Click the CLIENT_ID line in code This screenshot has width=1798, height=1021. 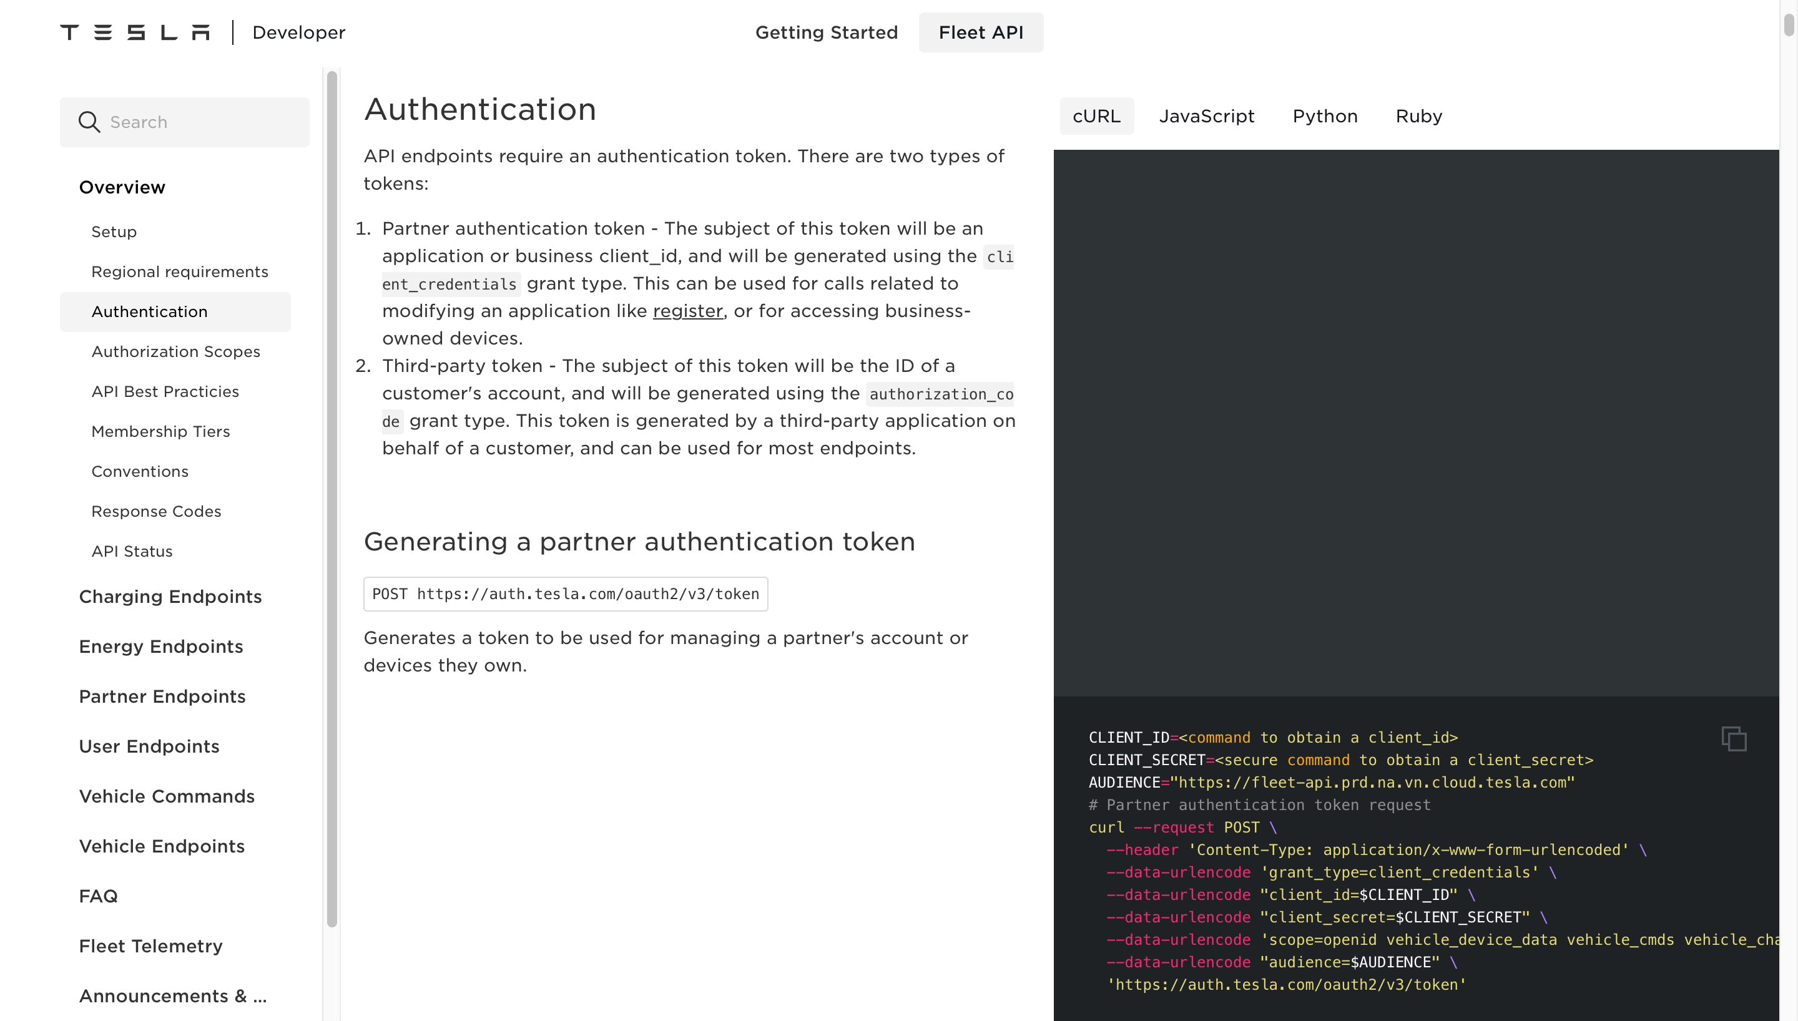(1273, 738)
